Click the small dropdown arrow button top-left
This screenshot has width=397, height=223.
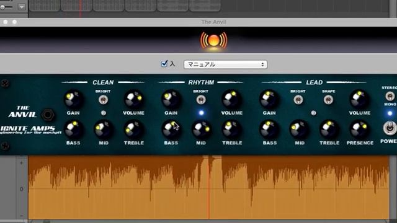(x=22, y=7)
